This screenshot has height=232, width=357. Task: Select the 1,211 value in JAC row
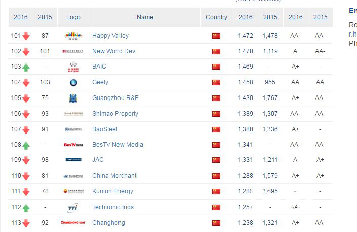coord(270,160)
